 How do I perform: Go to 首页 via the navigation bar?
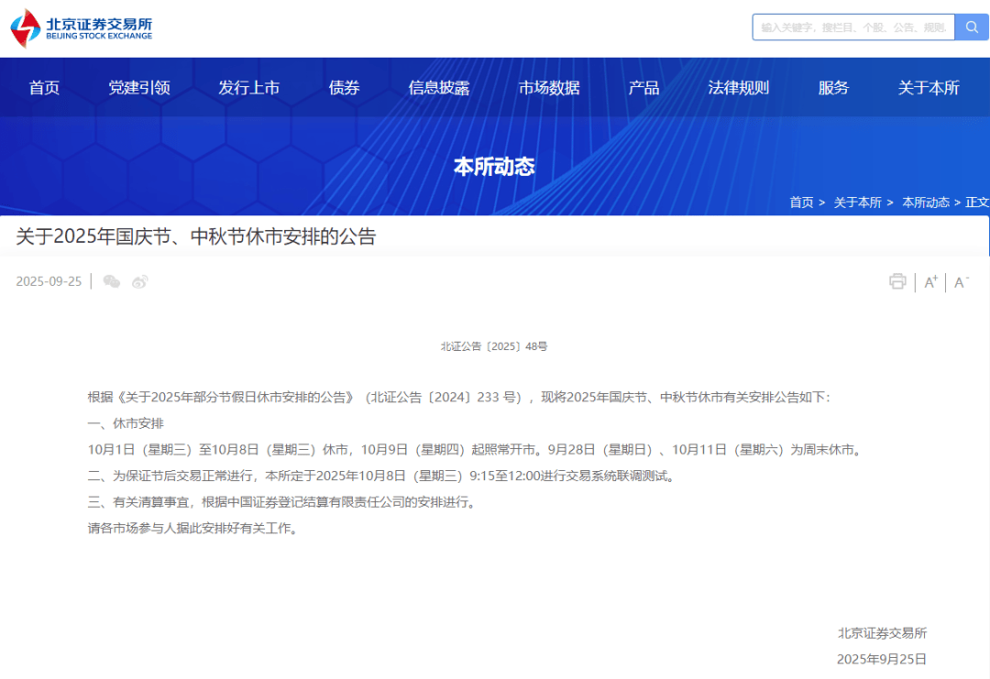(44, 87)
